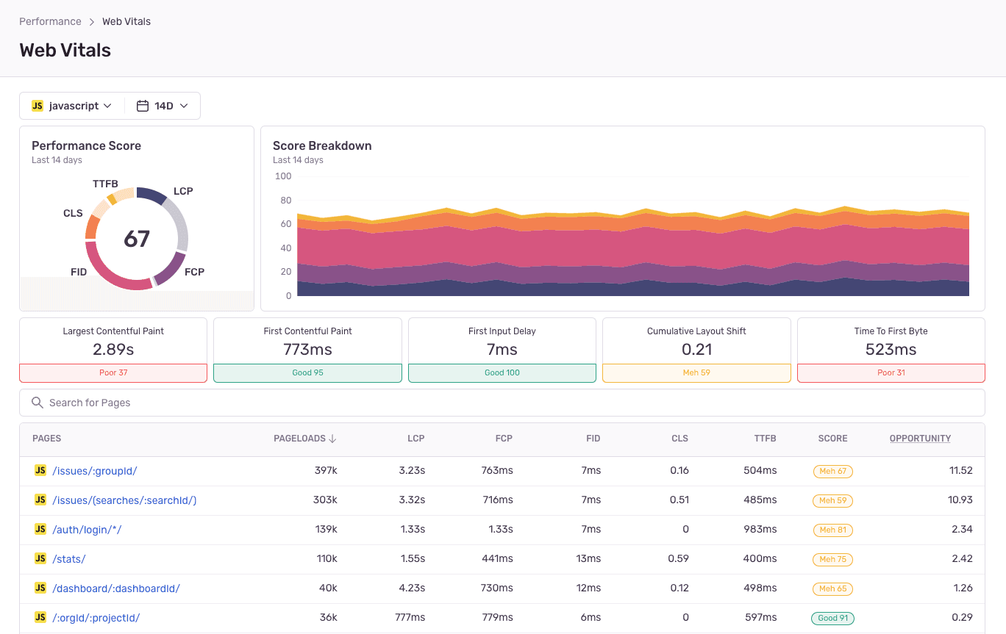1006x634 pixels.
Task: Click the JS icon beside /issues/:groupId/
Action: pos(40,470)
